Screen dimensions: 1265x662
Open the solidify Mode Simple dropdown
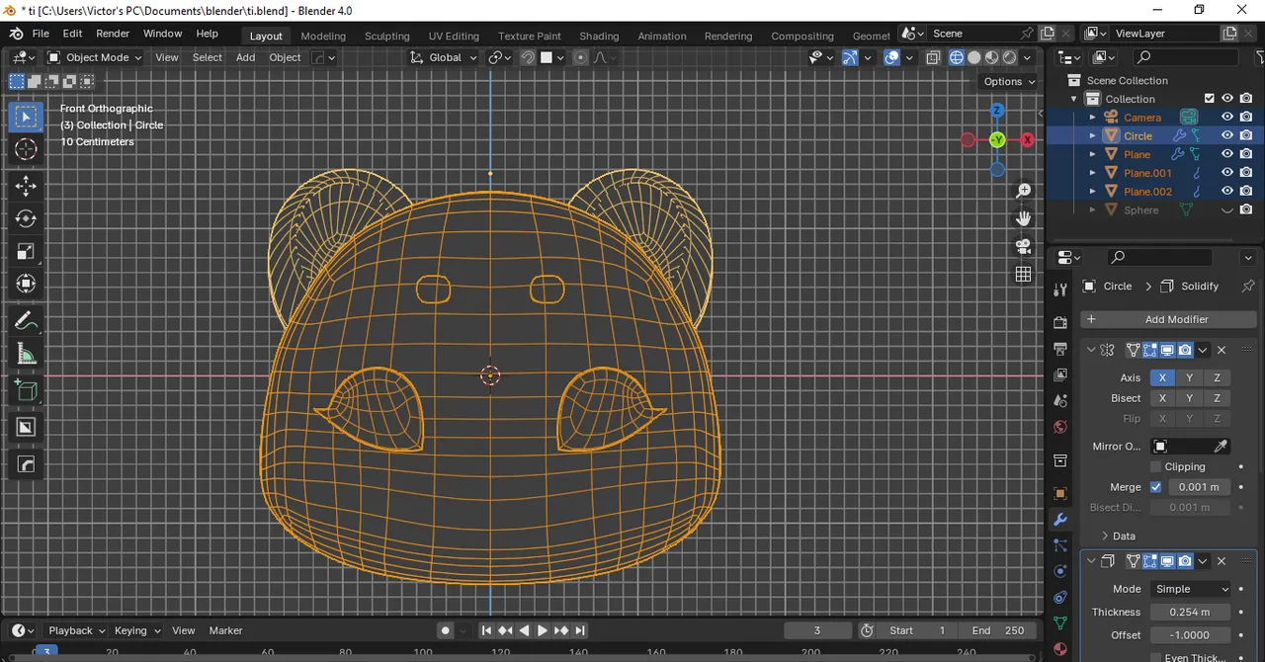pos(1191,589)
